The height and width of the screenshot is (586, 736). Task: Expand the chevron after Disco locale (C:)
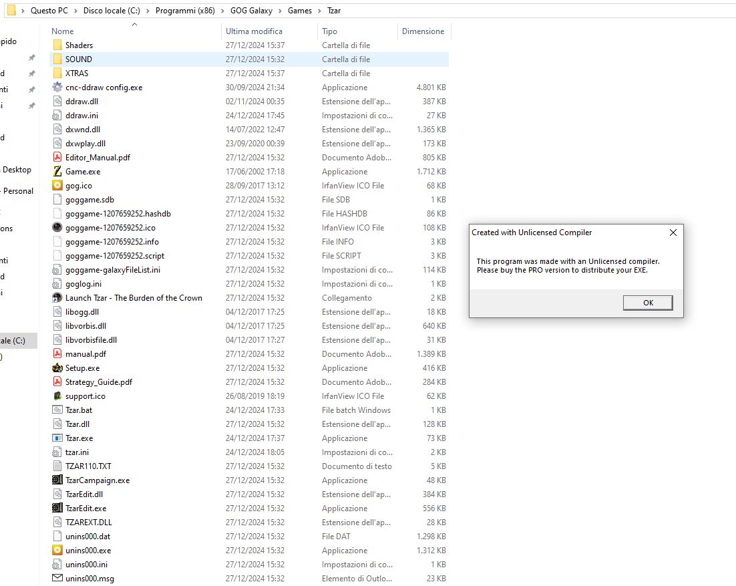[148, 11]
